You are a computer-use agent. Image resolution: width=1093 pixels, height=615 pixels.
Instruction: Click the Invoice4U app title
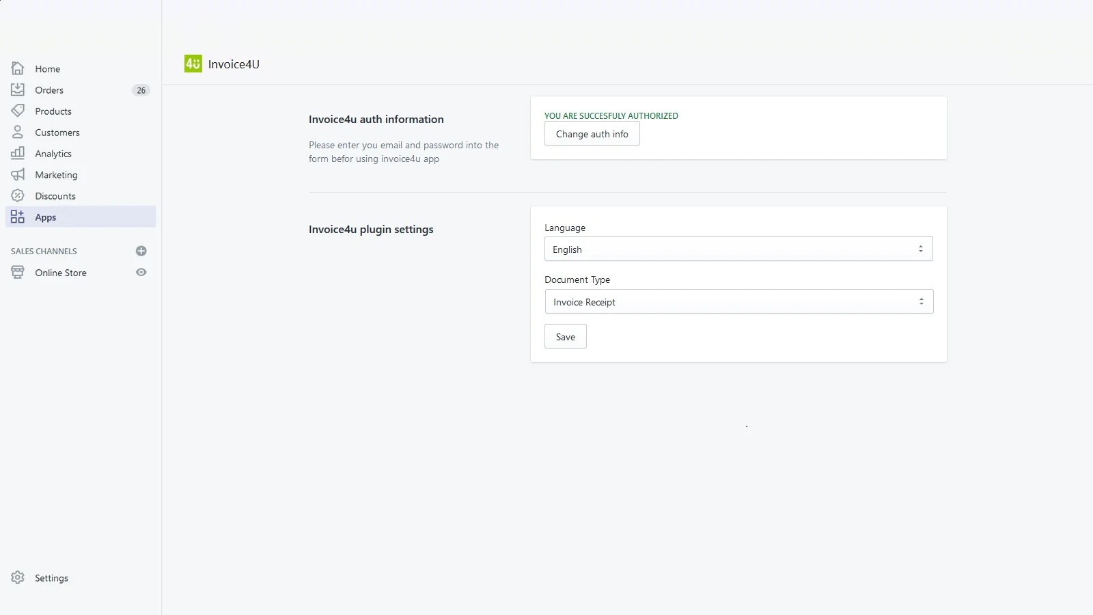click(x=234, y=64)
